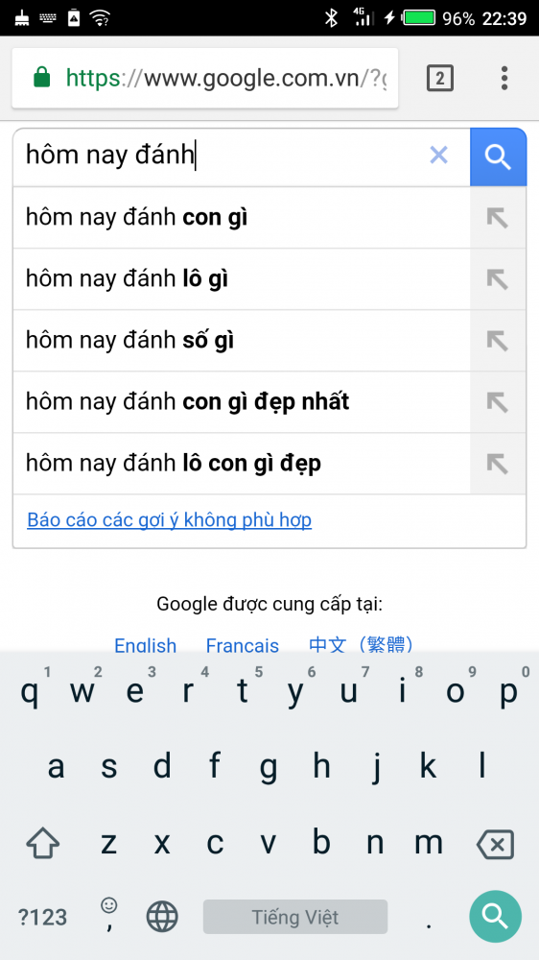Tap the Tiếng Việt space bar
Viewport: 539px width, 960px height.
(294, 917)
